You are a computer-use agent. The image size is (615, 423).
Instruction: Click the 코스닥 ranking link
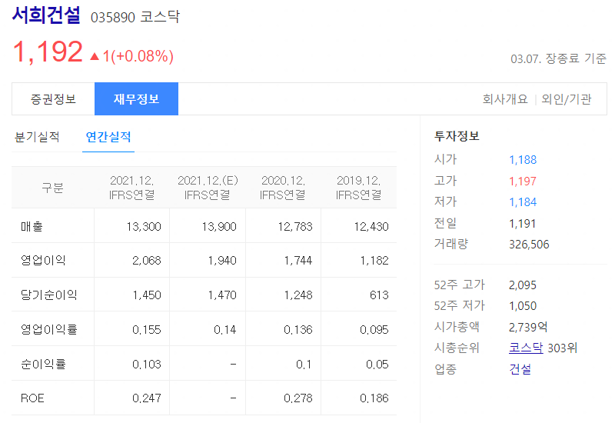pos(526,348)
